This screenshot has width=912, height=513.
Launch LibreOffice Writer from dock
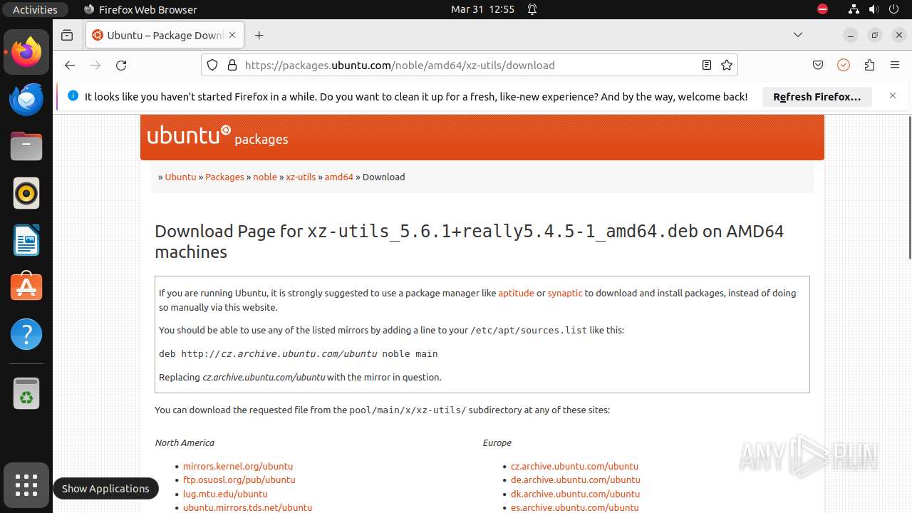[26, 240]
